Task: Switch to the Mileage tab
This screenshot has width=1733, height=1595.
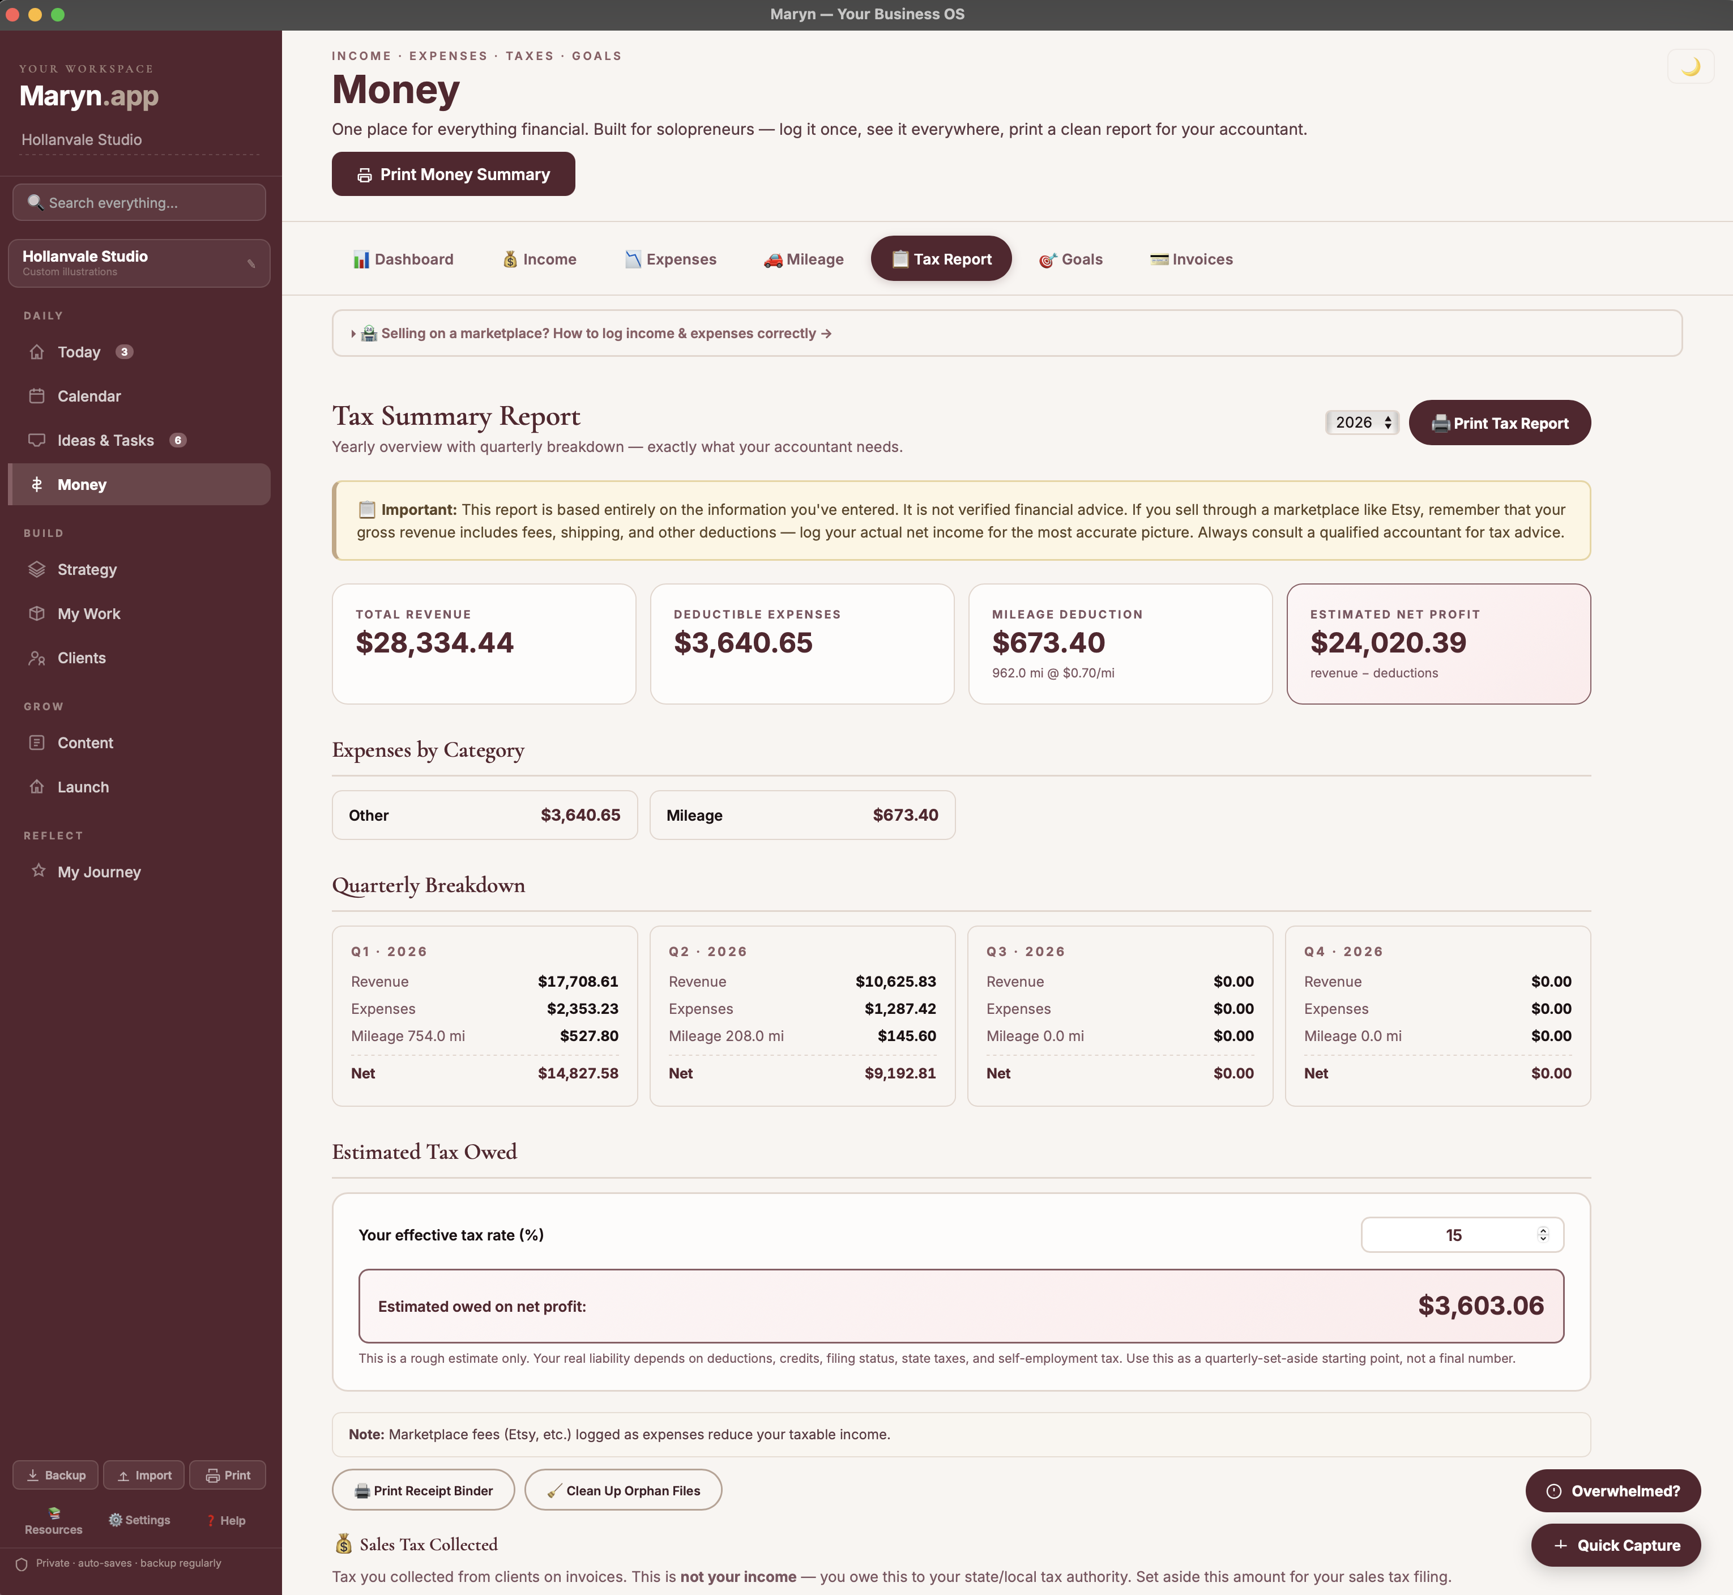Action: click(x=803, y=259)
